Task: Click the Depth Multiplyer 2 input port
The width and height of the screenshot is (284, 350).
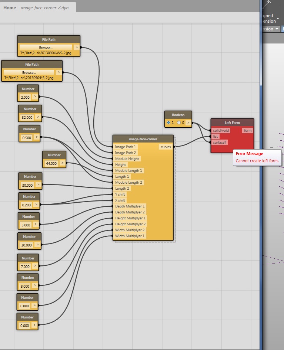Action: [130, 212]
